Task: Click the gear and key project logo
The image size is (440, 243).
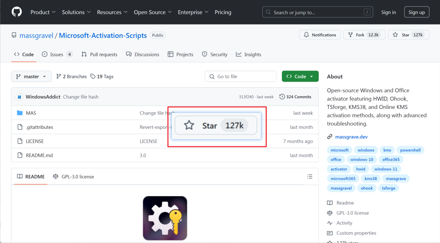Action: (x=165, y=218)
